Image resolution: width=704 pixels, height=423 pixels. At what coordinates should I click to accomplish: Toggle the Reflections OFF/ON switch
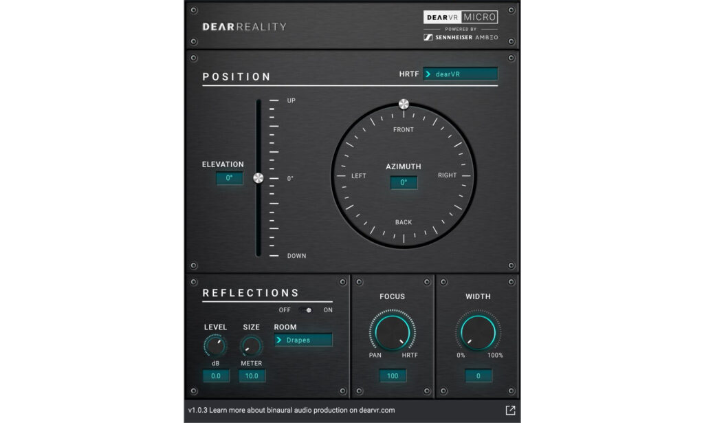[307, 310]
